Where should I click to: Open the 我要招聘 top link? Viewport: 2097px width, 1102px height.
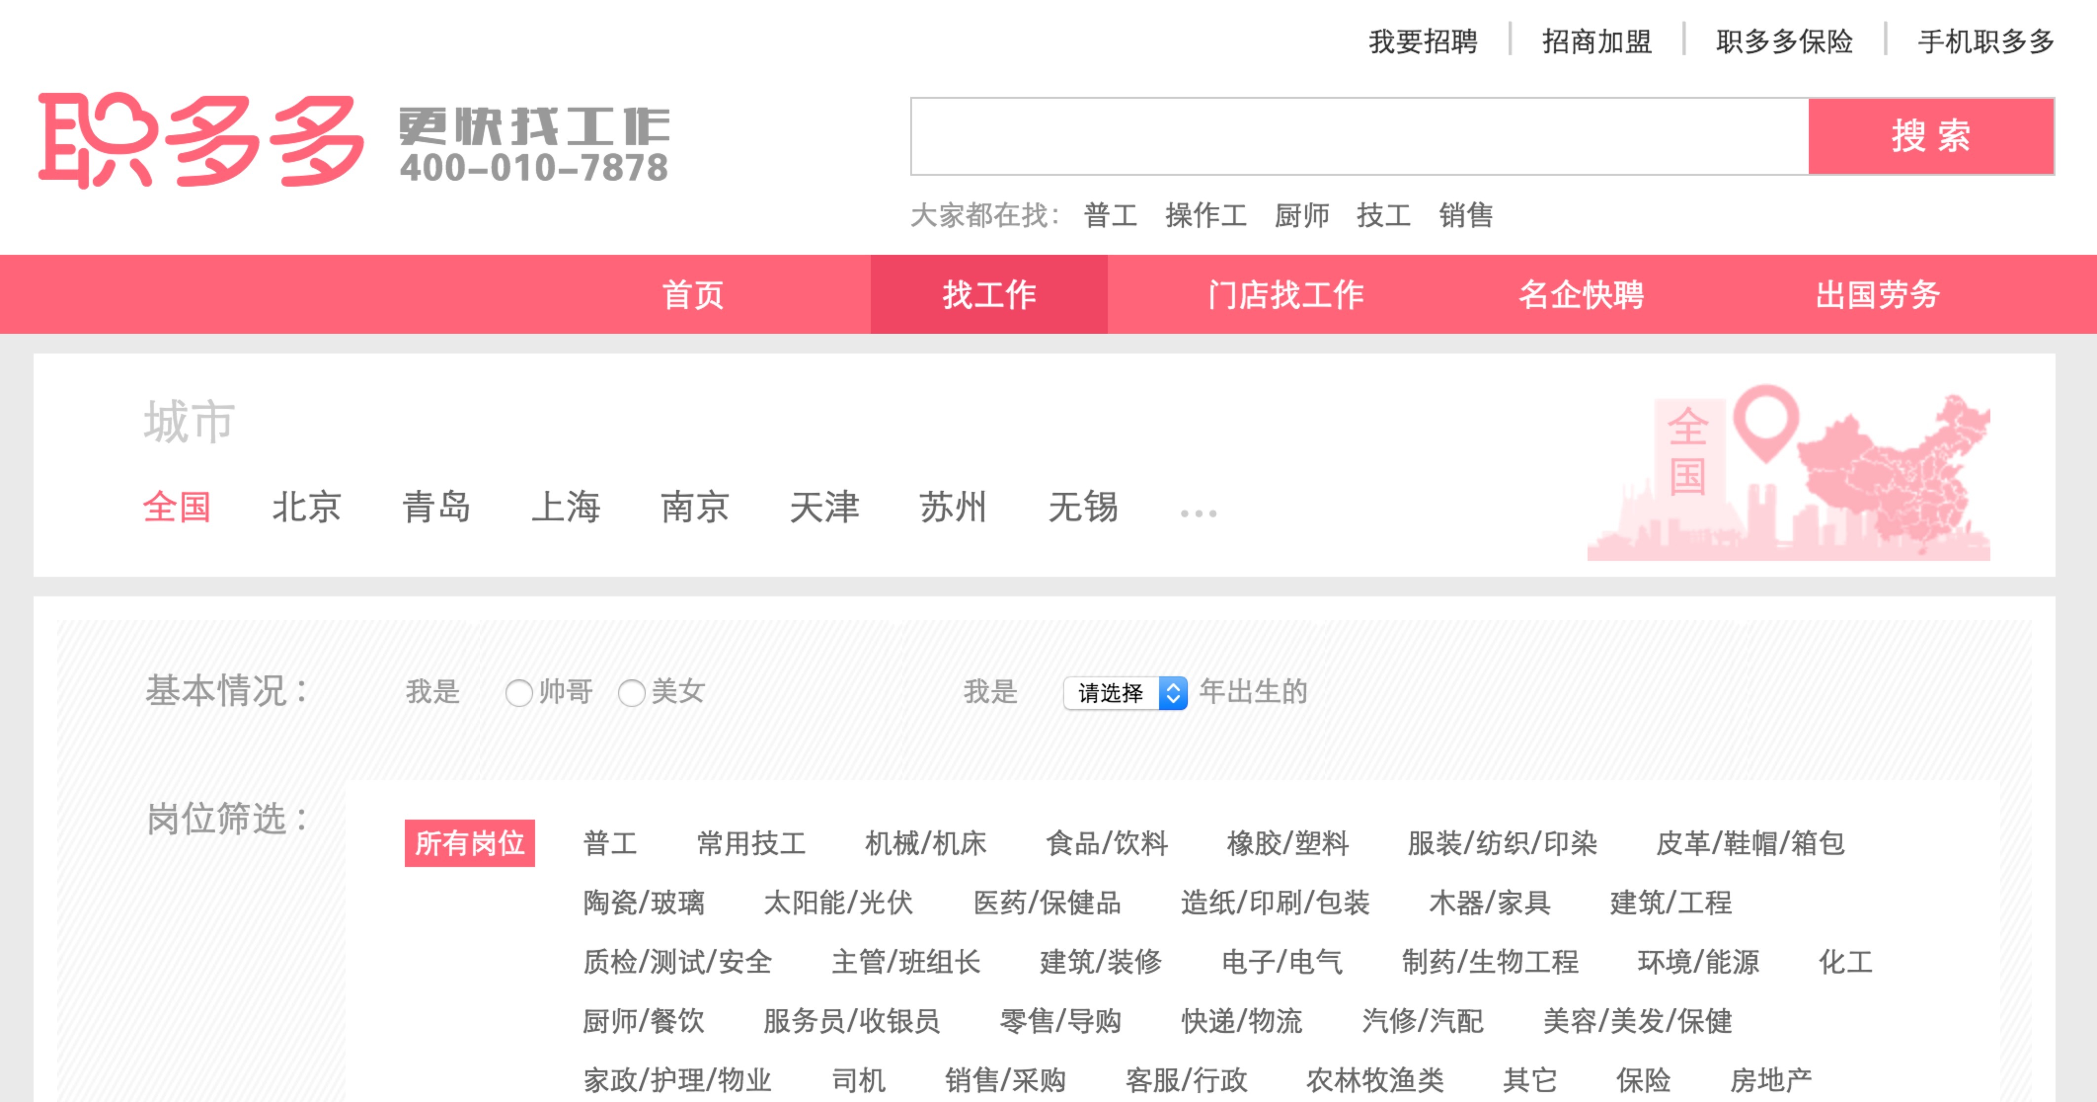tap(1422, 40)
